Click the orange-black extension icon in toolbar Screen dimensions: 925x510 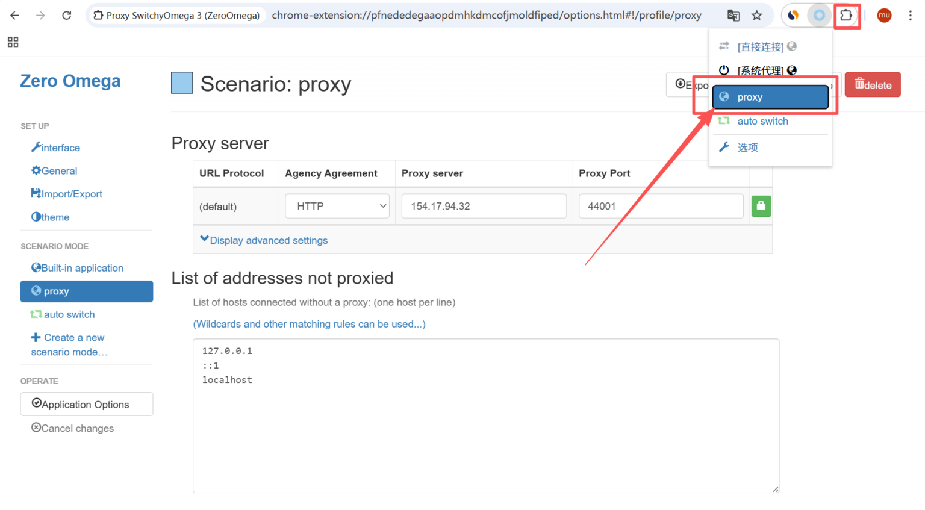click(x=794, y=16)
